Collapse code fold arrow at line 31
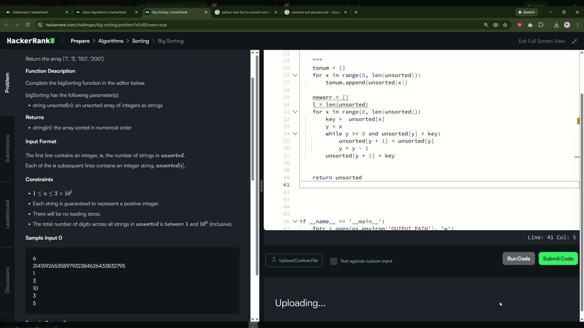This screenshot has height=328, width=584. click(x=295, y=112)
